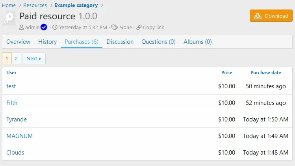Click the admin verified badge icon
Viewport: 295px width, 166px height.
44,27
